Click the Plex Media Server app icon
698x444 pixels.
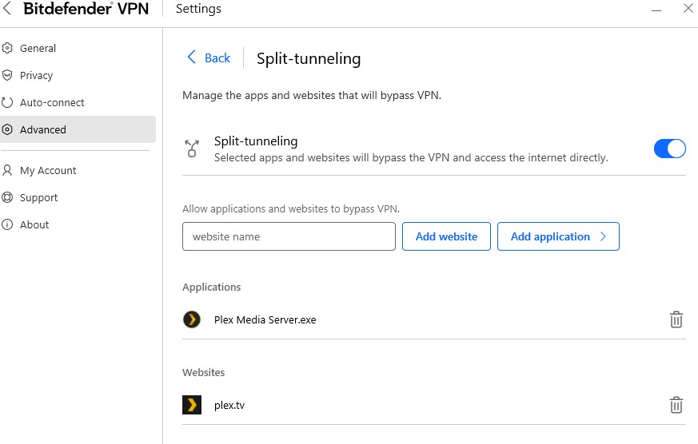pyautogui.click(x=192, y=319)
